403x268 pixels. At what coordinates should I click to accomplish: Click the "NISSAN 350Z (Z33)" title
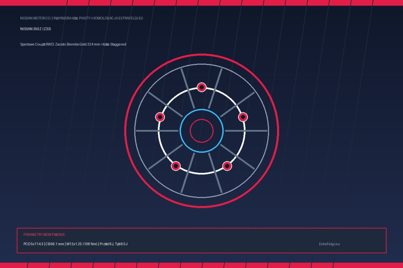(35, 29)
